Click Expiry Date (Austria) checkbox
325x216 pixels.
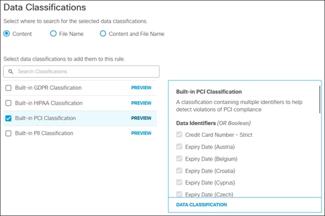click(x=179, y=147)
